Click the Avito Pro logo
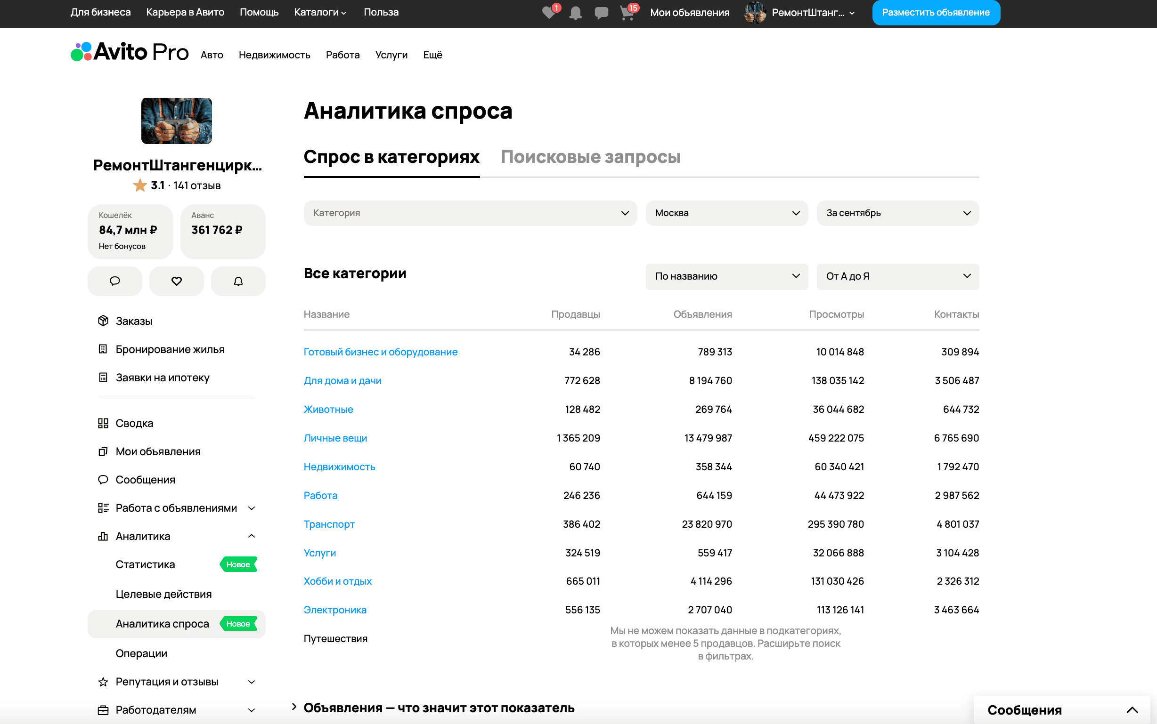The width and height of the screenshot is (1157, 724). tap(130, 52)
